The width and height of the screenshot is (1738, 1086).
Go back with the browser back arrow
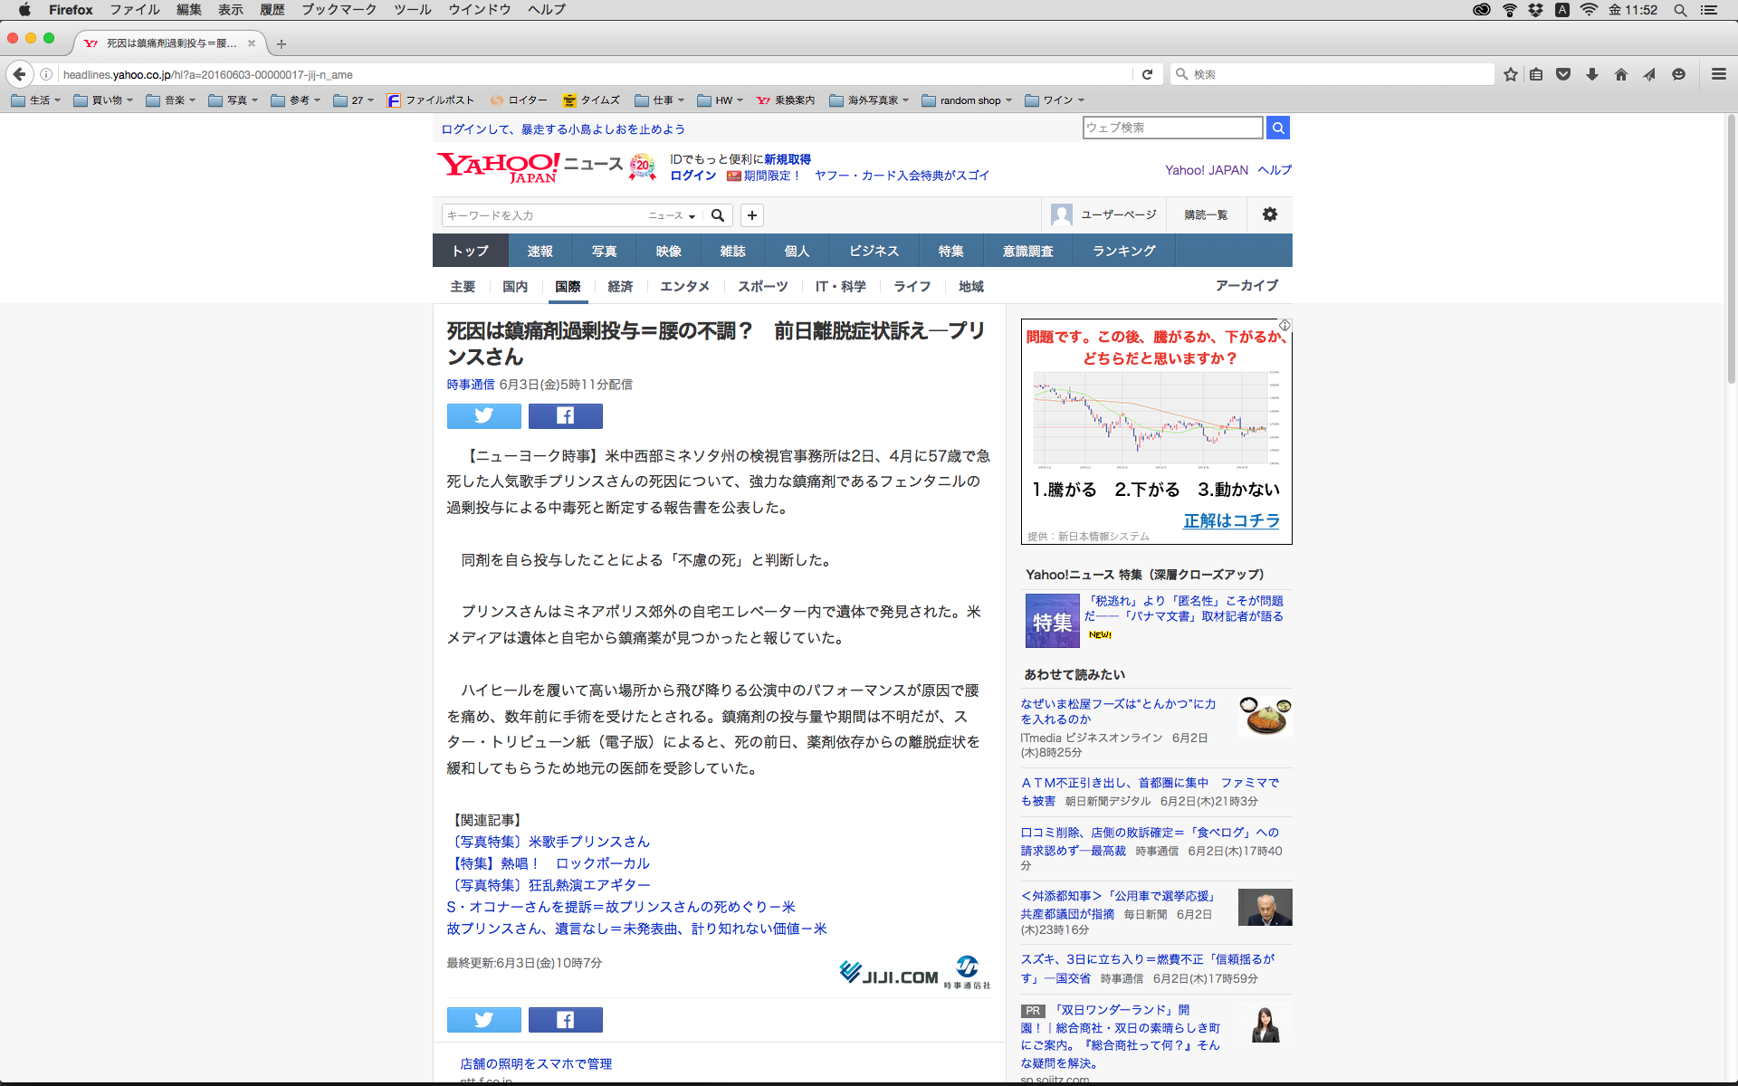click(x=19, y=74)
